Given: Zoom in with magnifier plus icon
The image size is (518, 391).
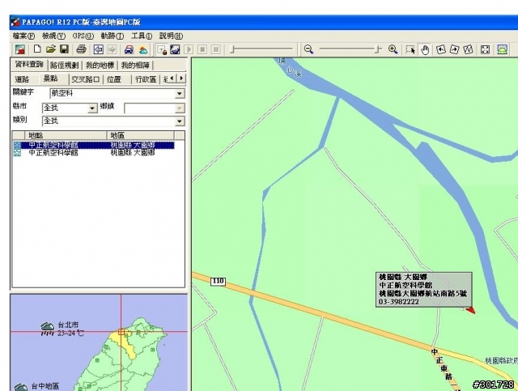Looking at the screenshot, I should 393,49.
